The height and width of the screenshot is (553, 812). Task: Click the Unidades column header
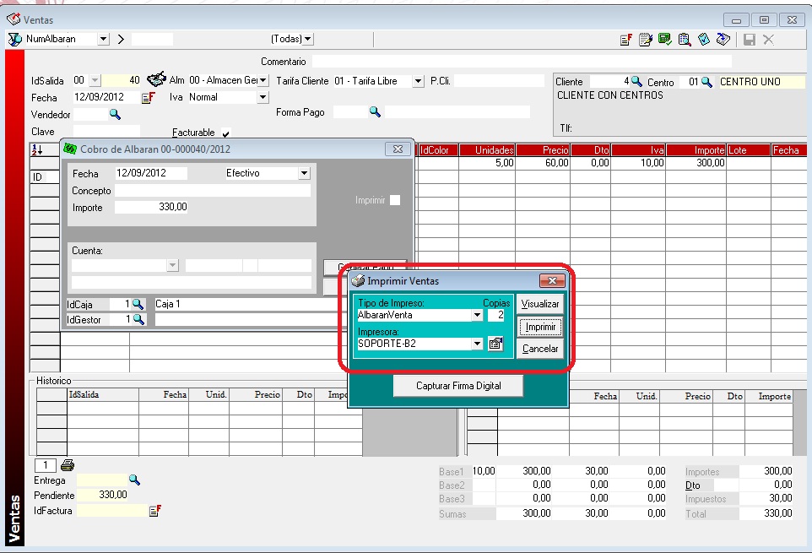(487, 150)
